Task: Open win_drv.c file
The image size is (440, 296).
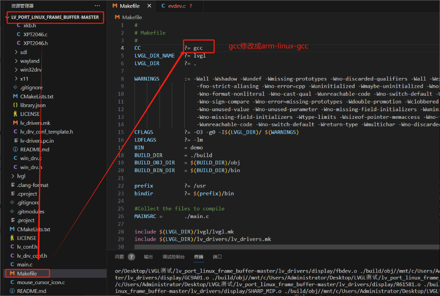Action: click(31, 158)
